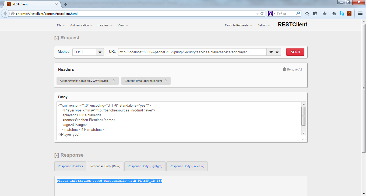
Task: Go to browser home page icon
Action: point(334,13)
